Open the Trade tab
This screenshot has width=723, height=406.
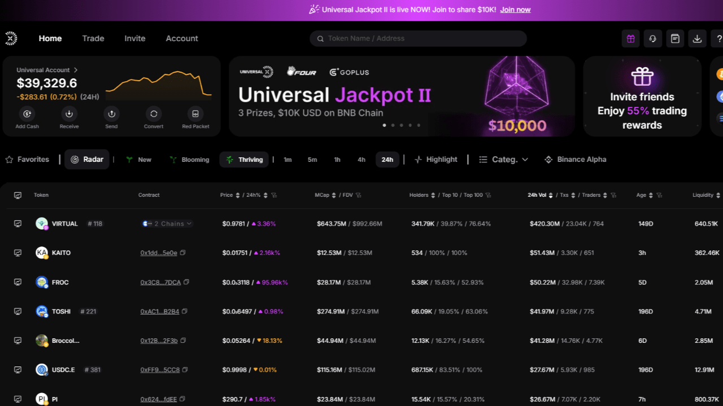point(93,38)
